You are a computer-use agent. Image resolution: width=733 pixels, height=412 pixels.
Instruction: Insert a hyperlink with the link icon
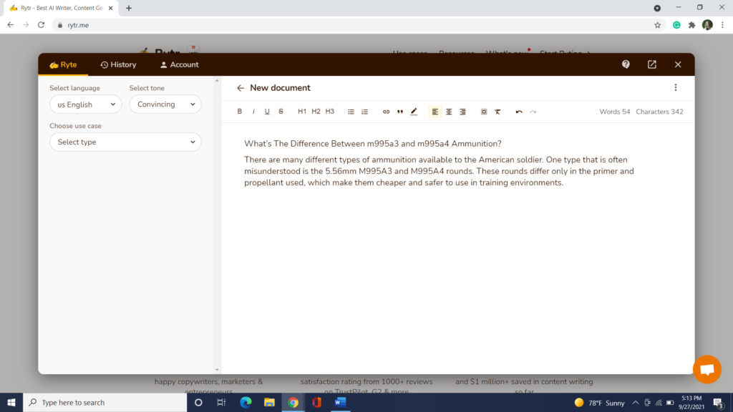click(x=386, y=112)
